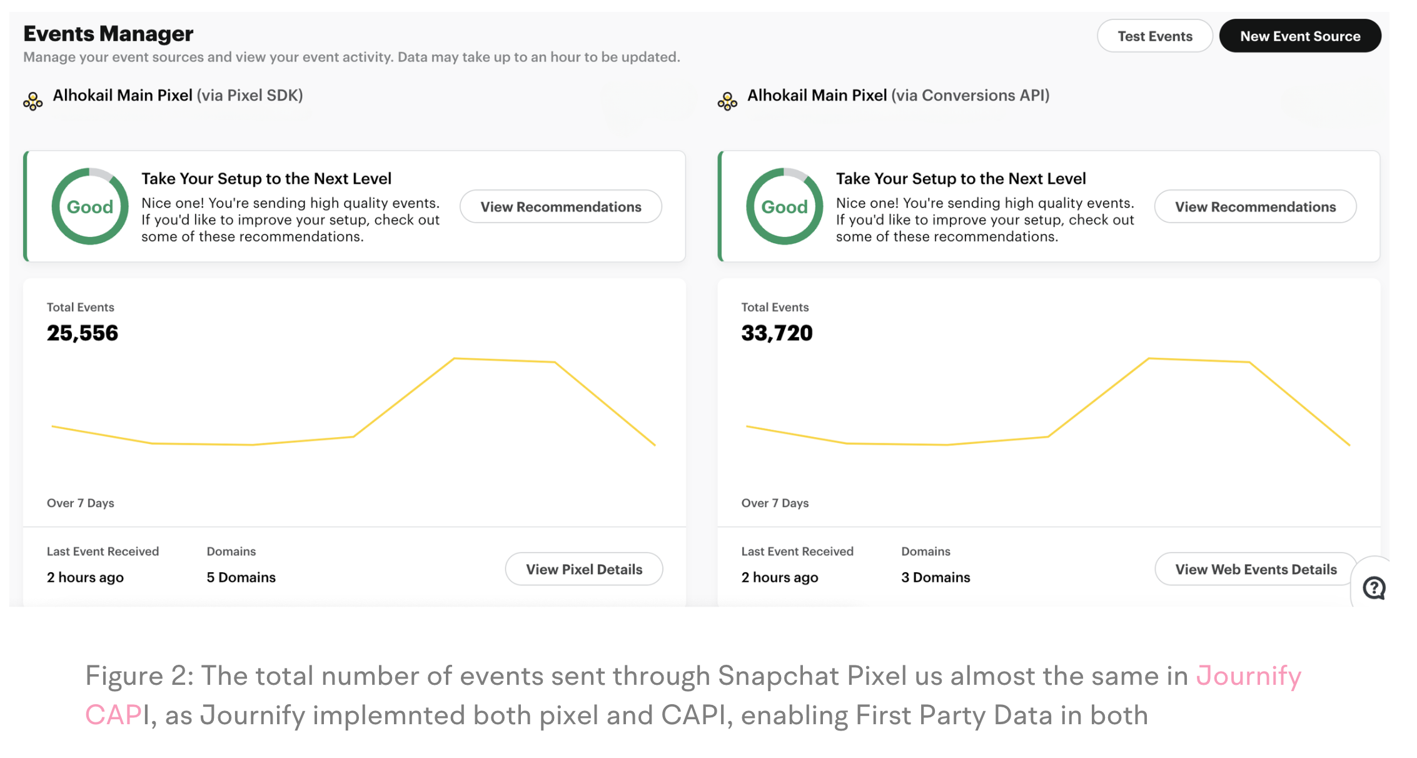Viewport: 1417px width, 758px height.
Task: Open View Pixel Details
Action: pos(584,569)
